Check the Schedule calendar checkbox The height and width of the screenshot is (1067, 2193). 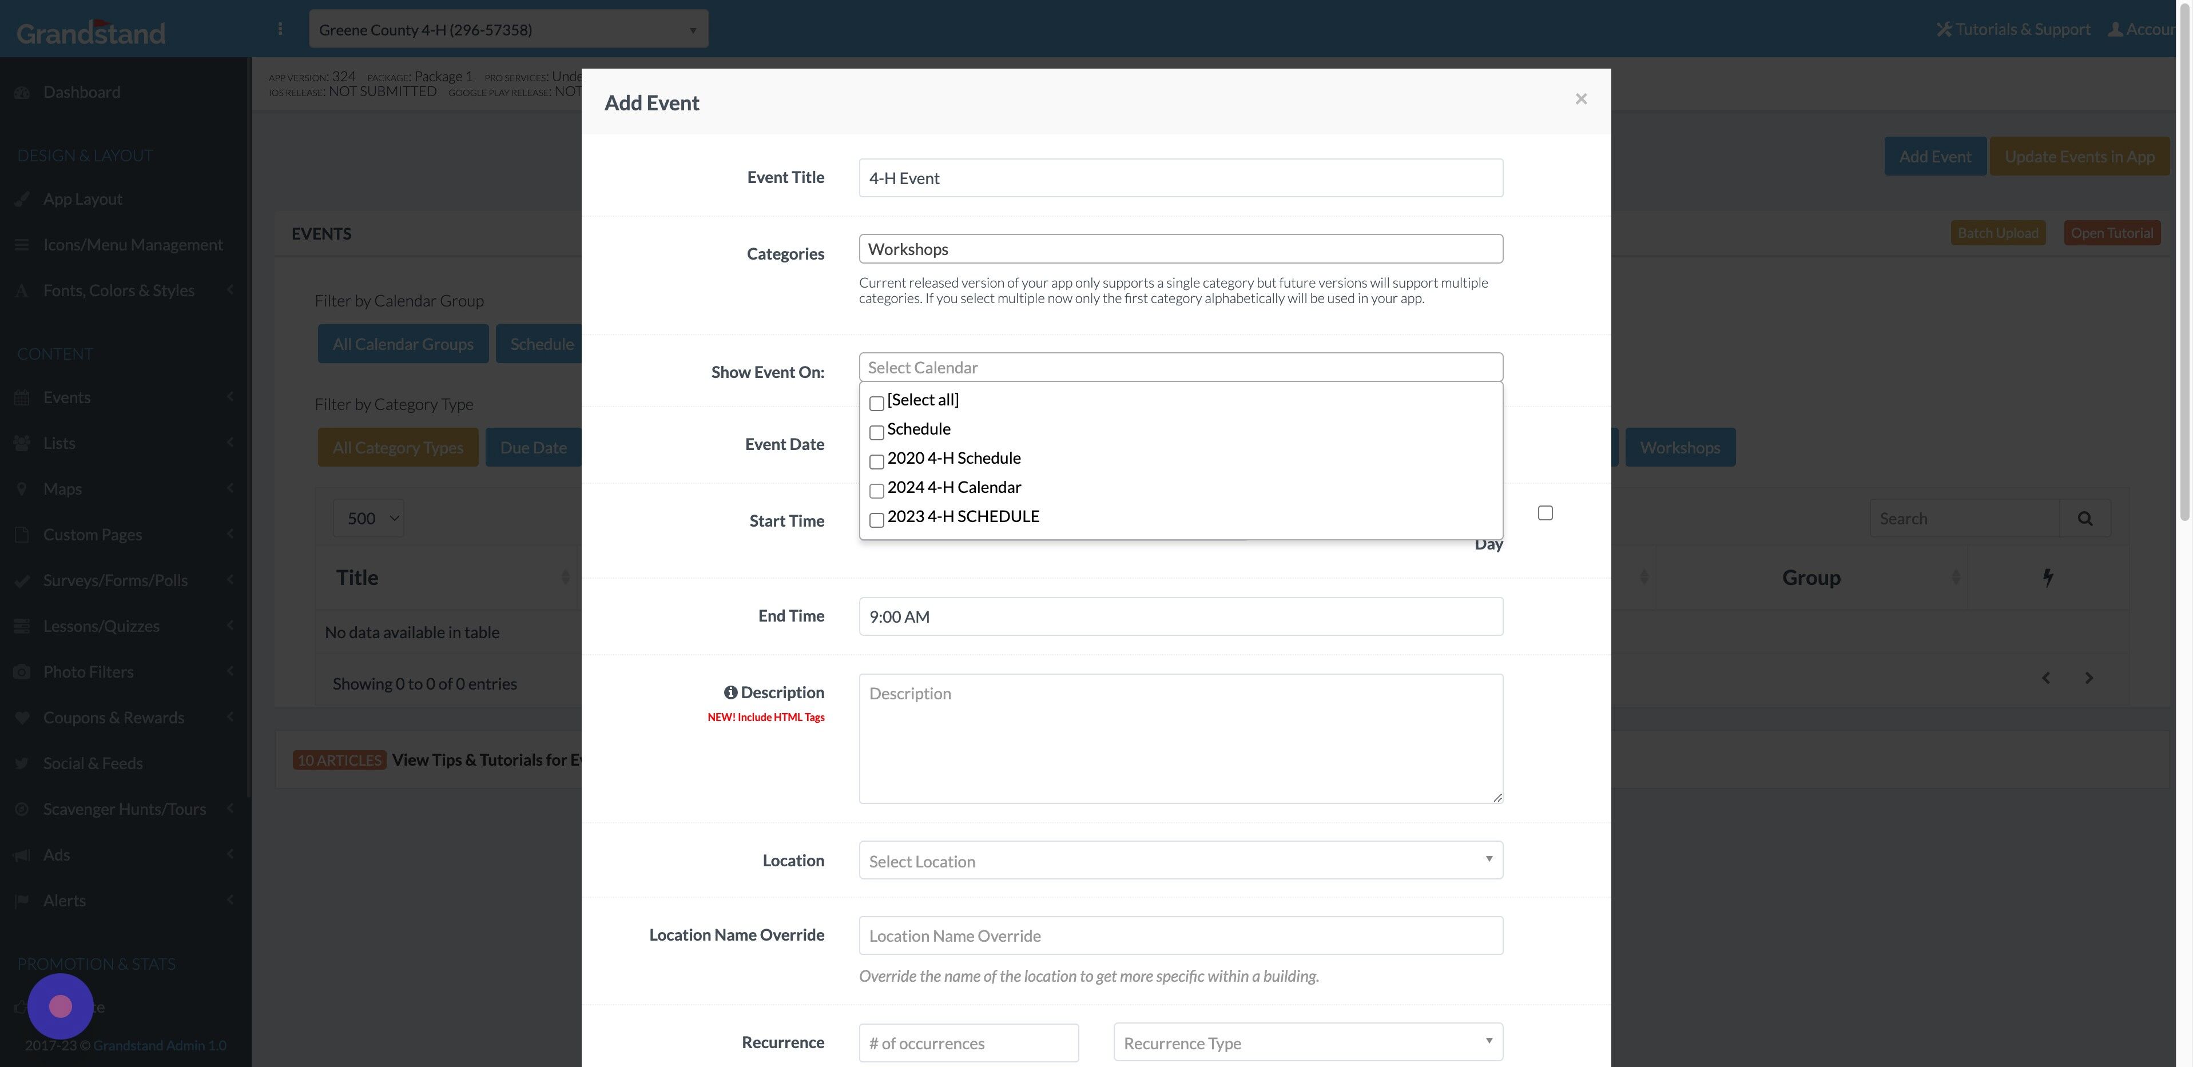coord(876,432)
